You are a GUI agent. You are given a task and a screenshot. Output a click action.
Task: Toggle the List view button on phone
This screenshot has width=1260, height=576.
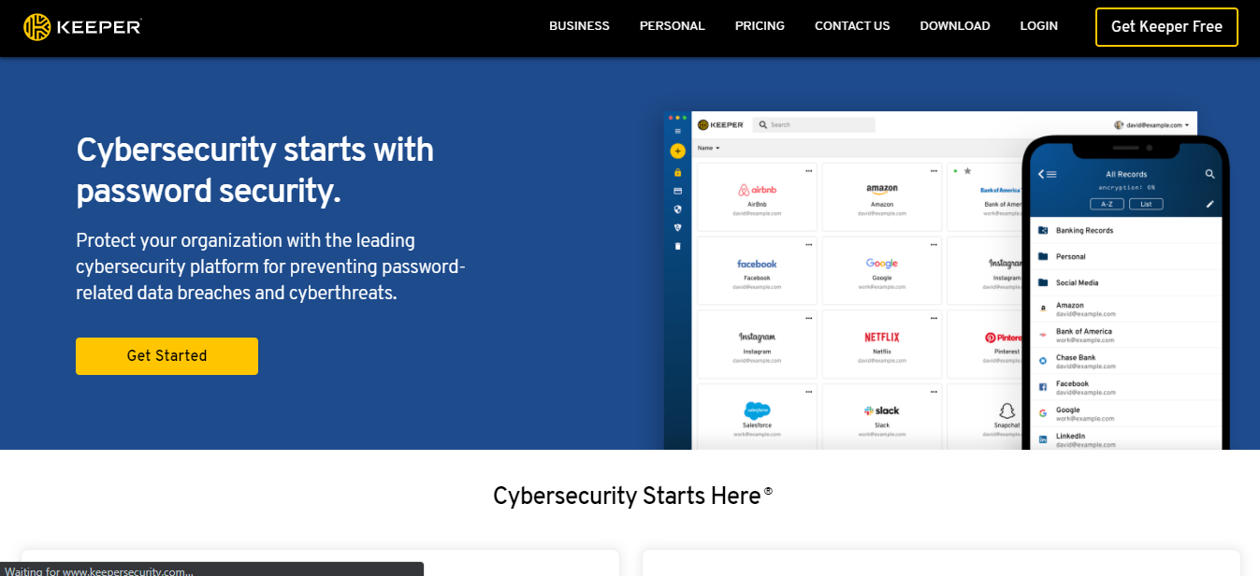(x=1146, y=204)
